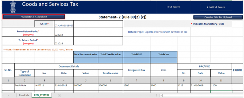The width and height of the screenshot is (244, 98).
Task: Click the Refund Type text
Action: [x=158, y=32]
